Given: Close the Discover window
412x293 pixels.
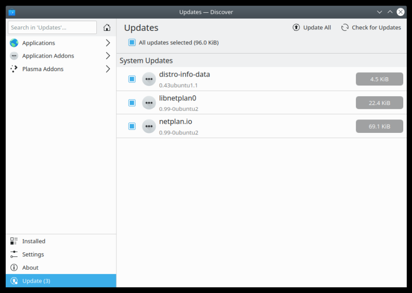Looking at the screenshot, I should (x=401, y=12).
